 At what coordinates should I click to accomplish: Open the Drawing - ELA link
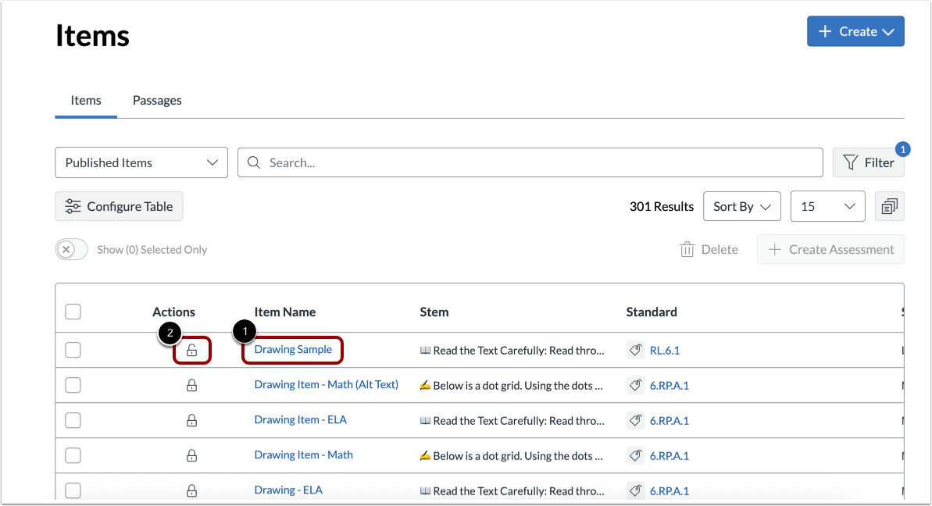pyautogui.click(x=288, y=490)
